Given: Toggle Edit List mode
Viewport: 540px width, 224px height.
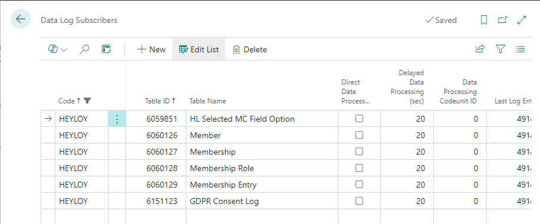Looking at the screenshot, I should (x=199, y=49).
